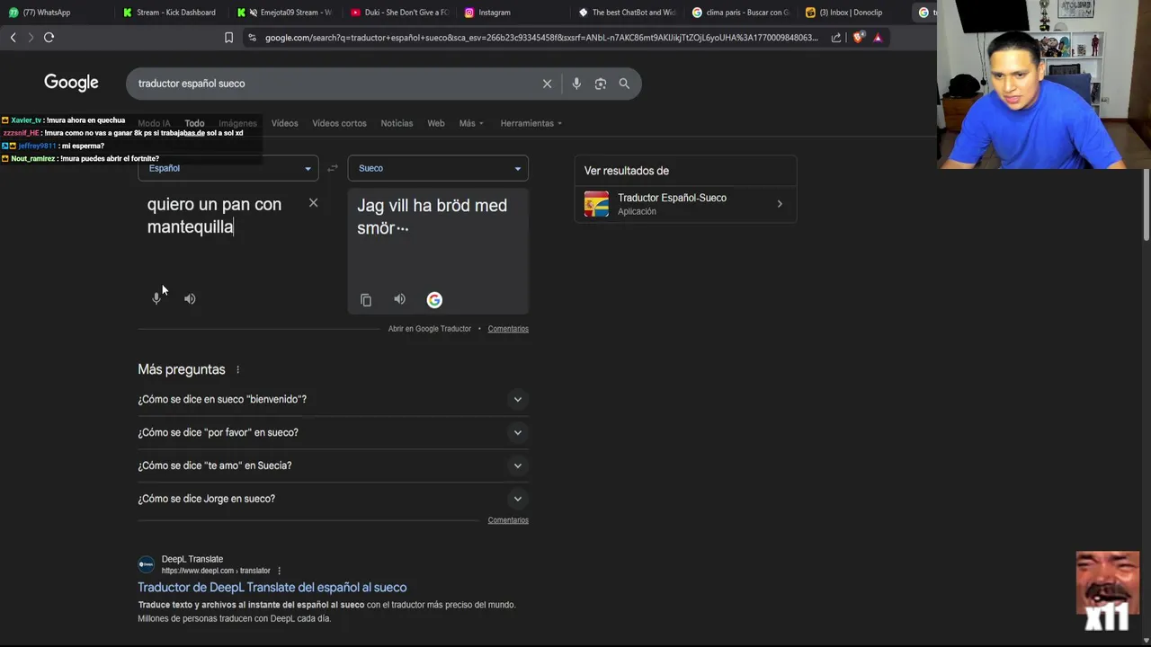Open the Herramientas dropdown
Viewport: 1151px width, 647px height.
coord(531,123)
